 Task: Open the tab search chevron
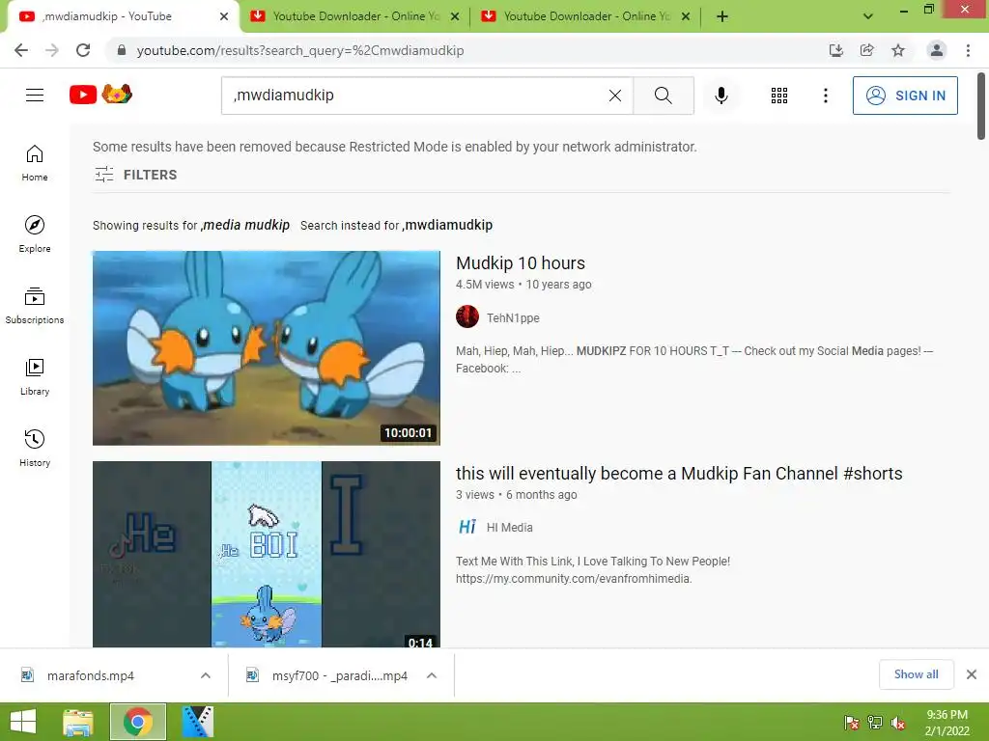(868, 16)
